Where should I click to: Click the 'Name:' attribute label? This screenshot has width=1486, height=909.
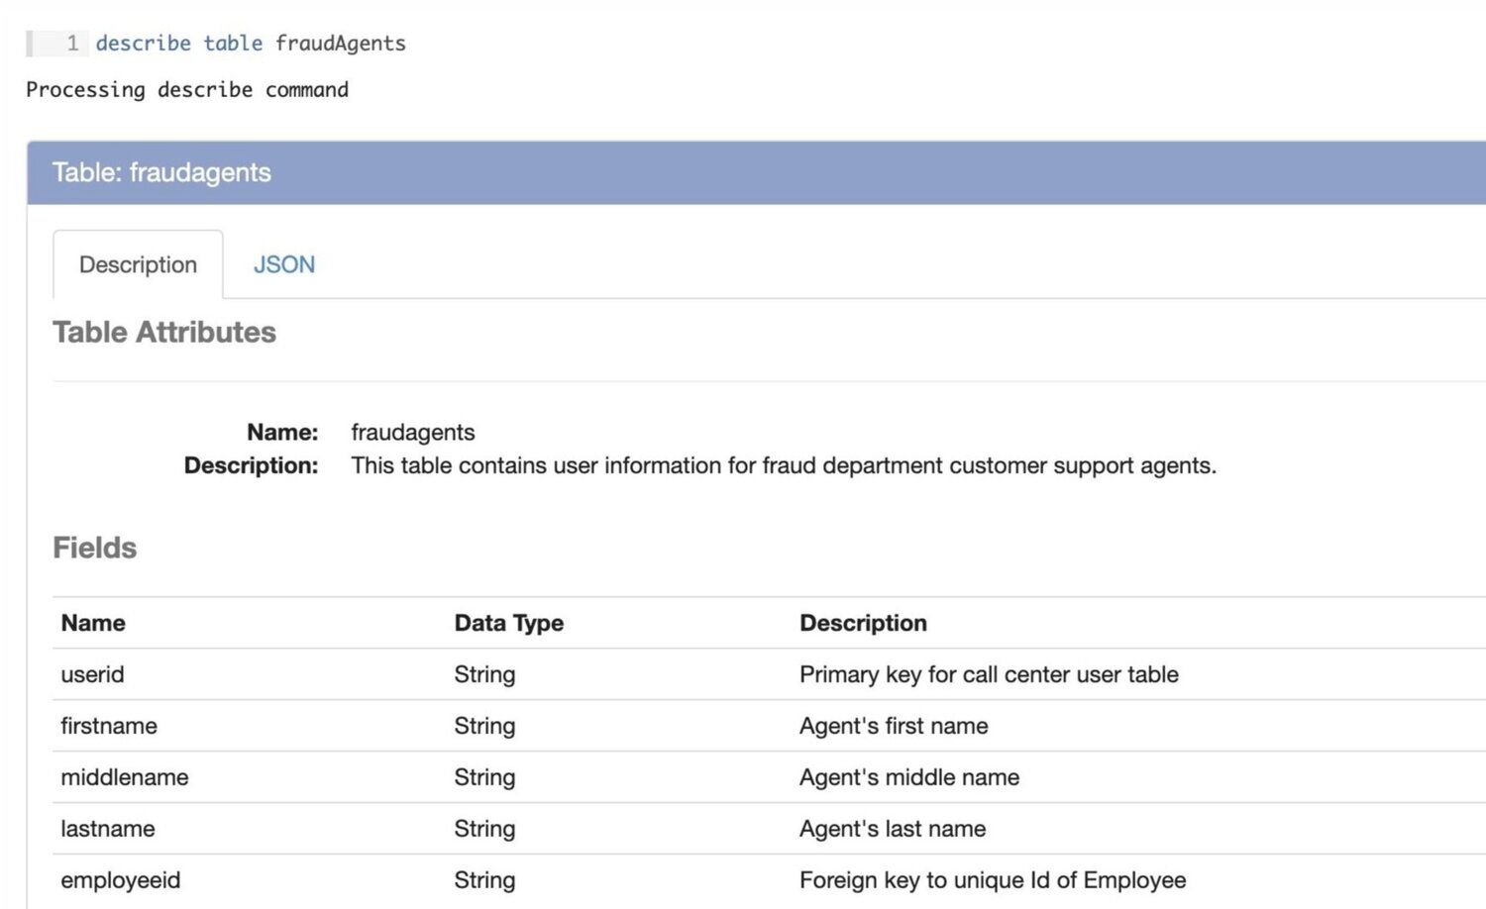click(282, 433)
